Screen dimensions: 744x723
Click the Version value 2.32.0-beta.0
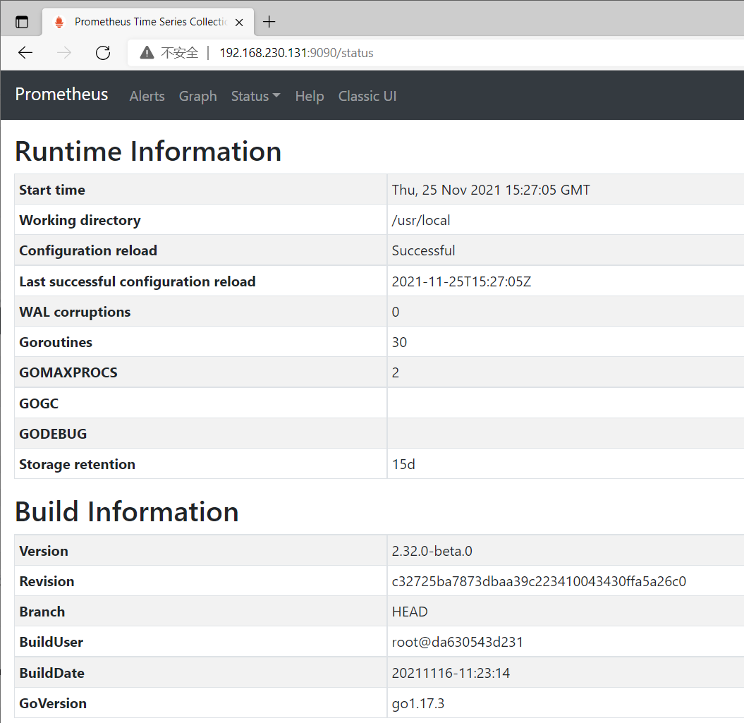432,551
